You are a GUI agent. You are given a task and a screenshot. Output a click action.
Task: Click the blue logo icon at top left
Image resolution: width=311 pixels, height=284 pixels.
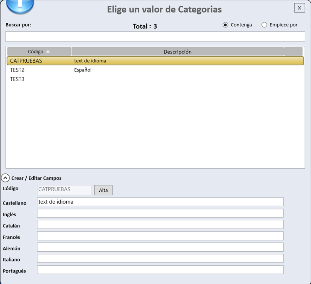coord(20,6)
